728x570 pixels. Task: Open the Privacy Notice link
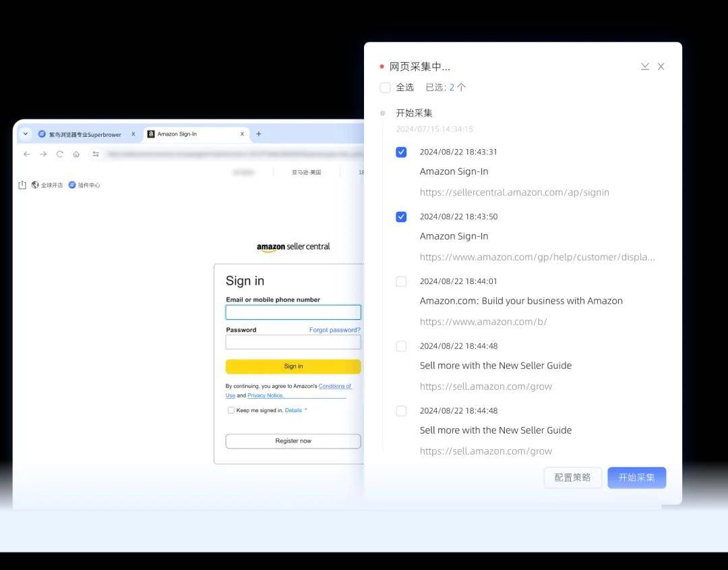[265, 395]
